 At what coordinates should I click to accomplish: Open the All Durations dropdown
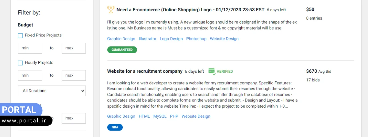(52, 91)
